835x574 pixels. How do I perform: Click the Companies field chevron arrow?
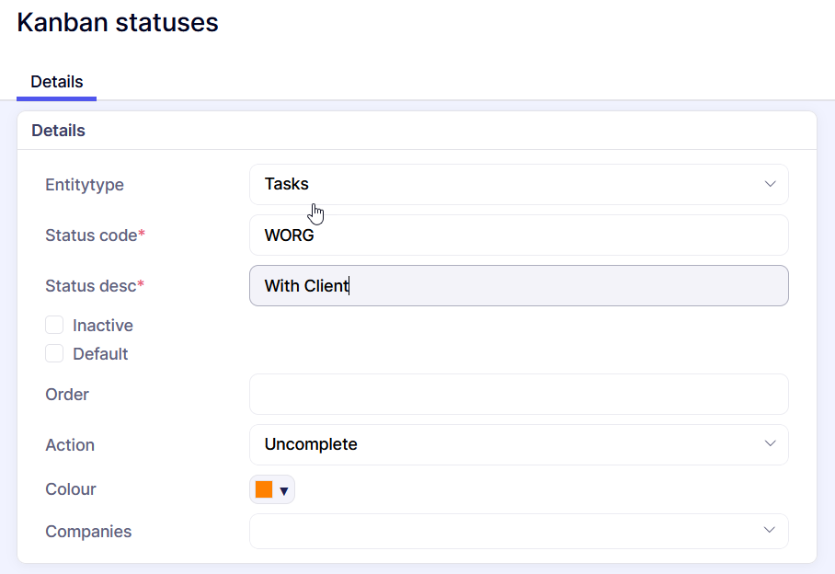point(770,531)
